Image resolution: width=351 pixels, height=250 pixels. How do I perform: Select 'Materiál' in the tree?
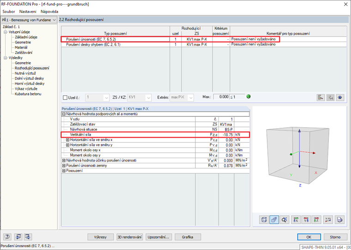[x=21, y=48]
